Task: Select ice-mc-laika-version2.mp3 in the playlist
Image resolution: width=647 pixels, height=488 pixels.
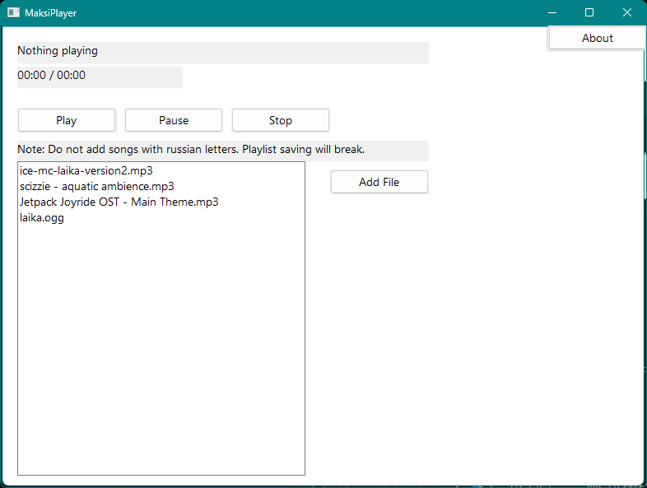Action: pos(86,171)
